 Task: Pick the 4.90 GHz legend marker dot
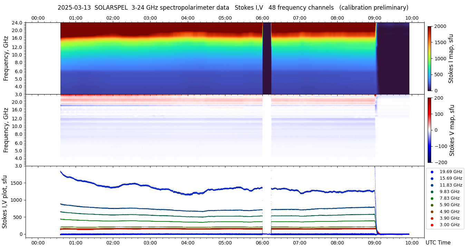coord(432,212)
